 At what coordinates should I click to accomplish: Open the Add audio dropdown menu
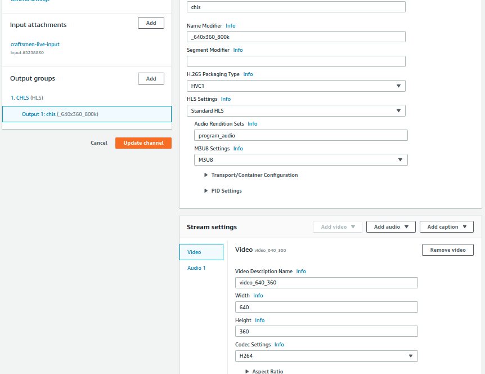390,227
